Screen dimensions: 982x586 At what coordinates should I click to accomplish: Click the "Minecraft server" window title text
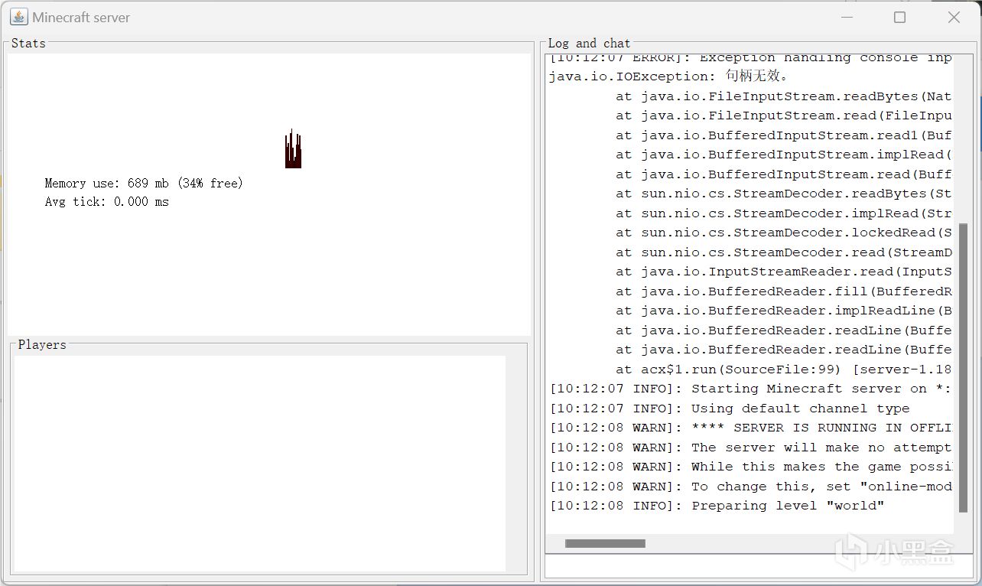coord(81,17)
